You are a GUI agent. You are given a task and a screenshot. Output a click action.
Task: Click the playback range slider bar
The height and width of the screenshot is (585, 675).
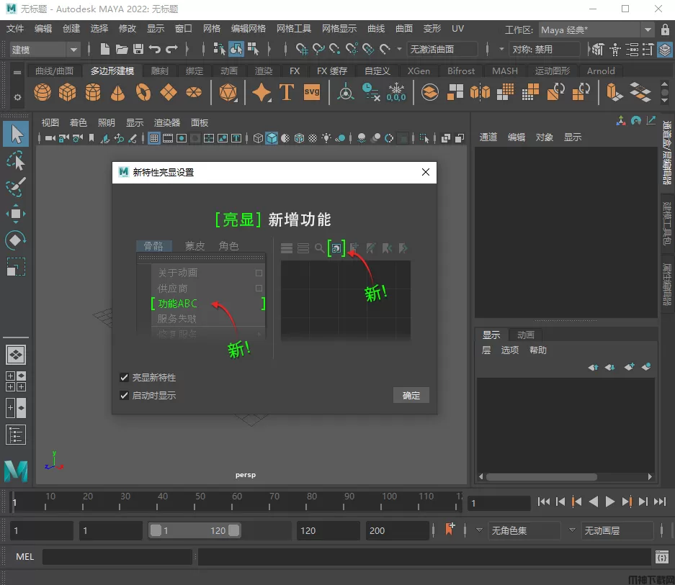(195, 530)
